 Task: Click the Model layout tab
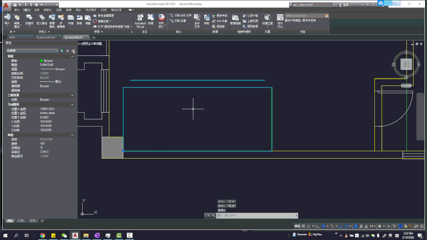point(10,221)
